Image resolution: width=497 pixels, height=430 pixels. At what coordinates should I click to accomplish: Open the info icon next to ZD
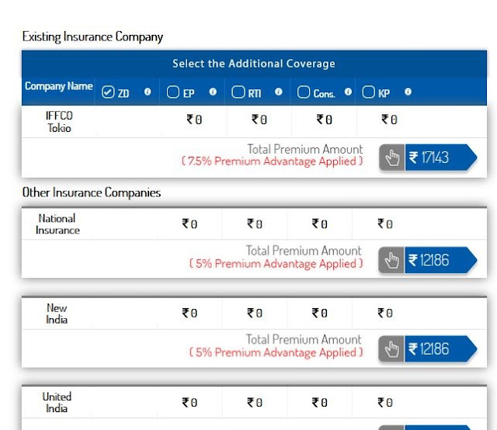148,92
